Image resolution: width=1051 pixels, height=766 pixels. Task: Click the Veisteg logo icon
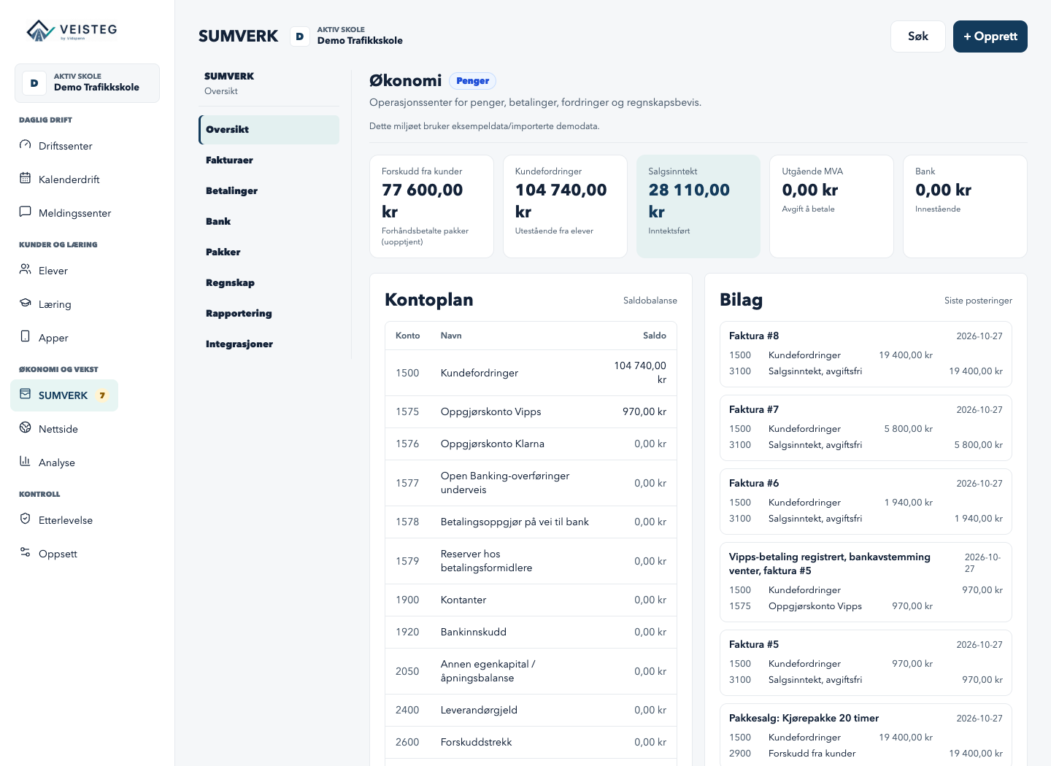pos(40,31)
